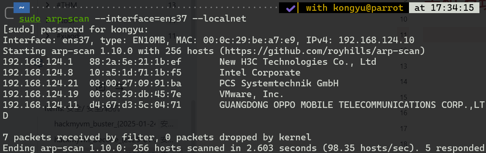Click the 'VMware, Inc.' vendor text
The image size is (486, 153).
252,94
